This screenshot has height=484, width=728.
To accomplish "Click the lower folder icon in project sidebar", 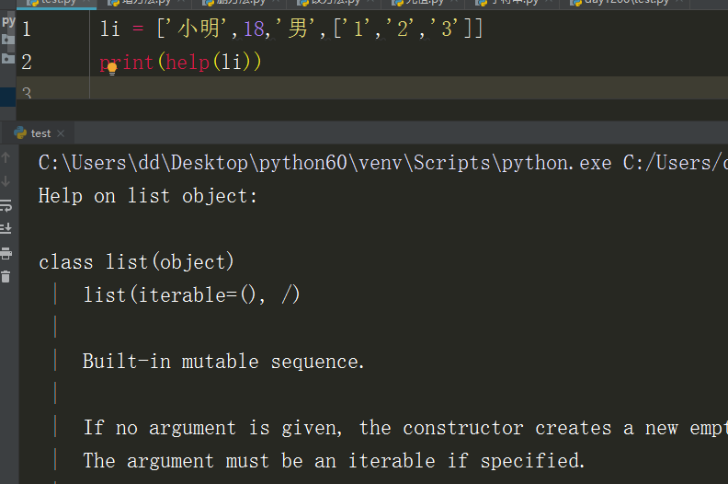I will click(x=8, y=59).
